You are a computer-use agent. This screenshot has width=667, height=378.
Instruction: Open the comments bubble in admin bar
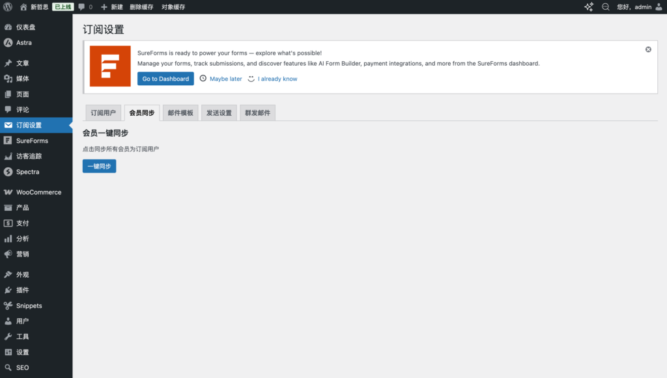coord(85,7)
